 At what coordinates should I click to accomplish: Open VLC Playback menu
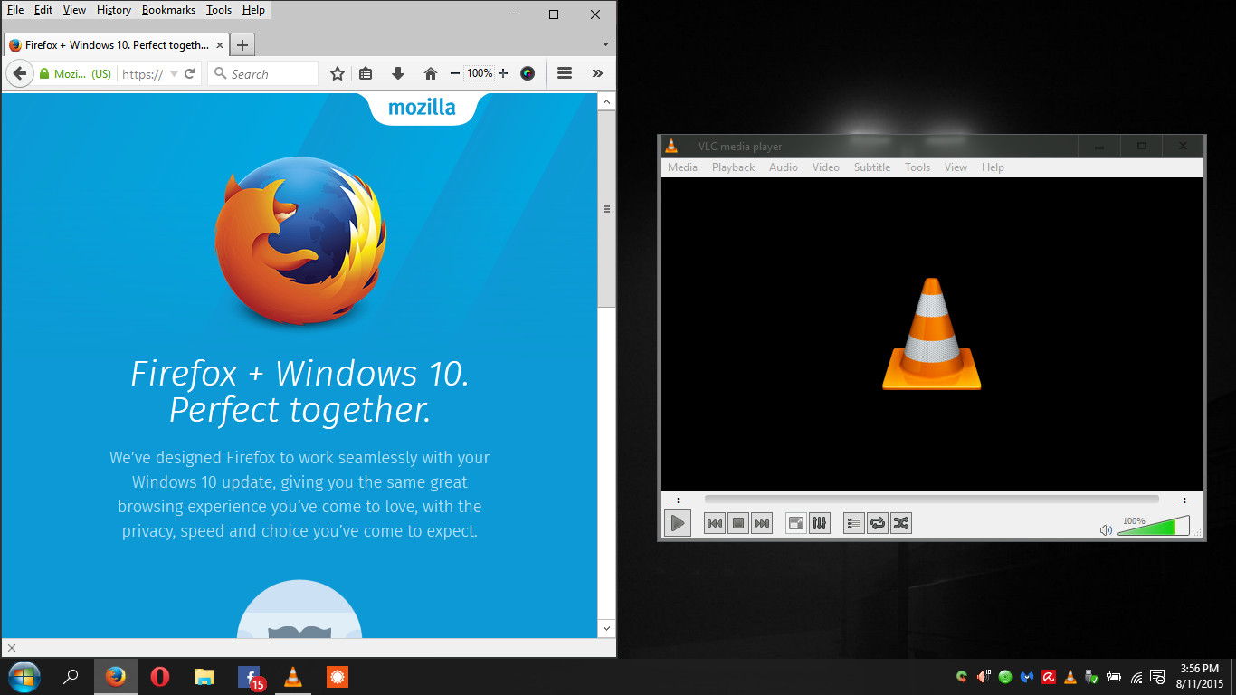pyautogui.click(x=733, y=167)
